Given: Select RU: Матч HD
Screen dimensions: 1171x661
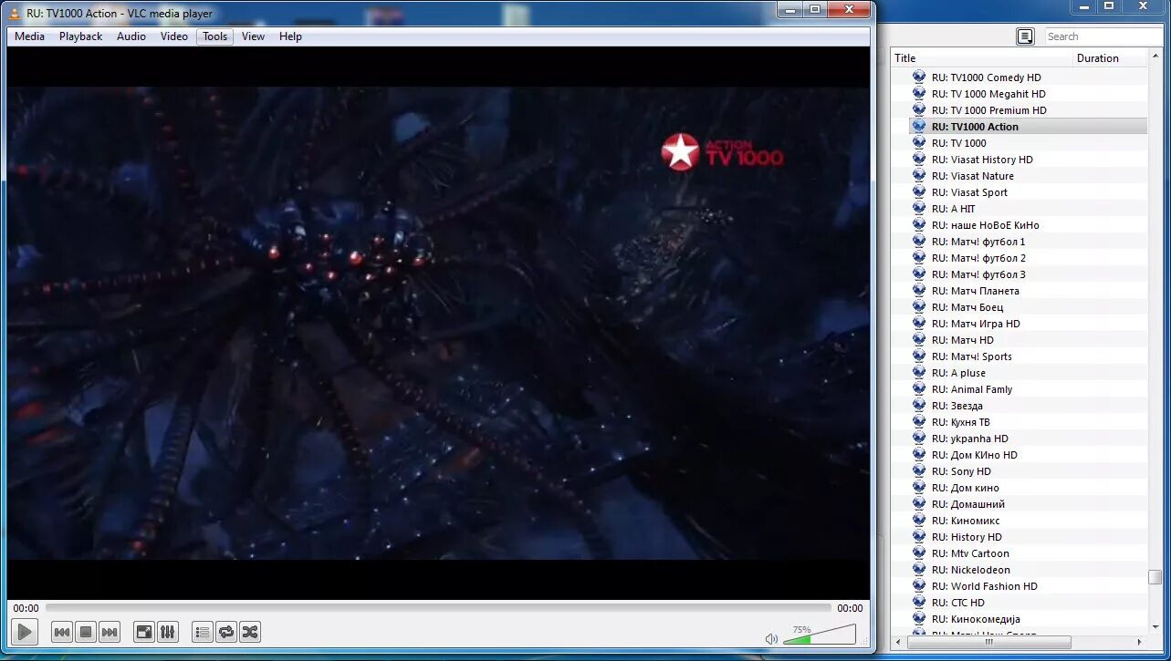Looking at the screenshot, I should point(962,340).
